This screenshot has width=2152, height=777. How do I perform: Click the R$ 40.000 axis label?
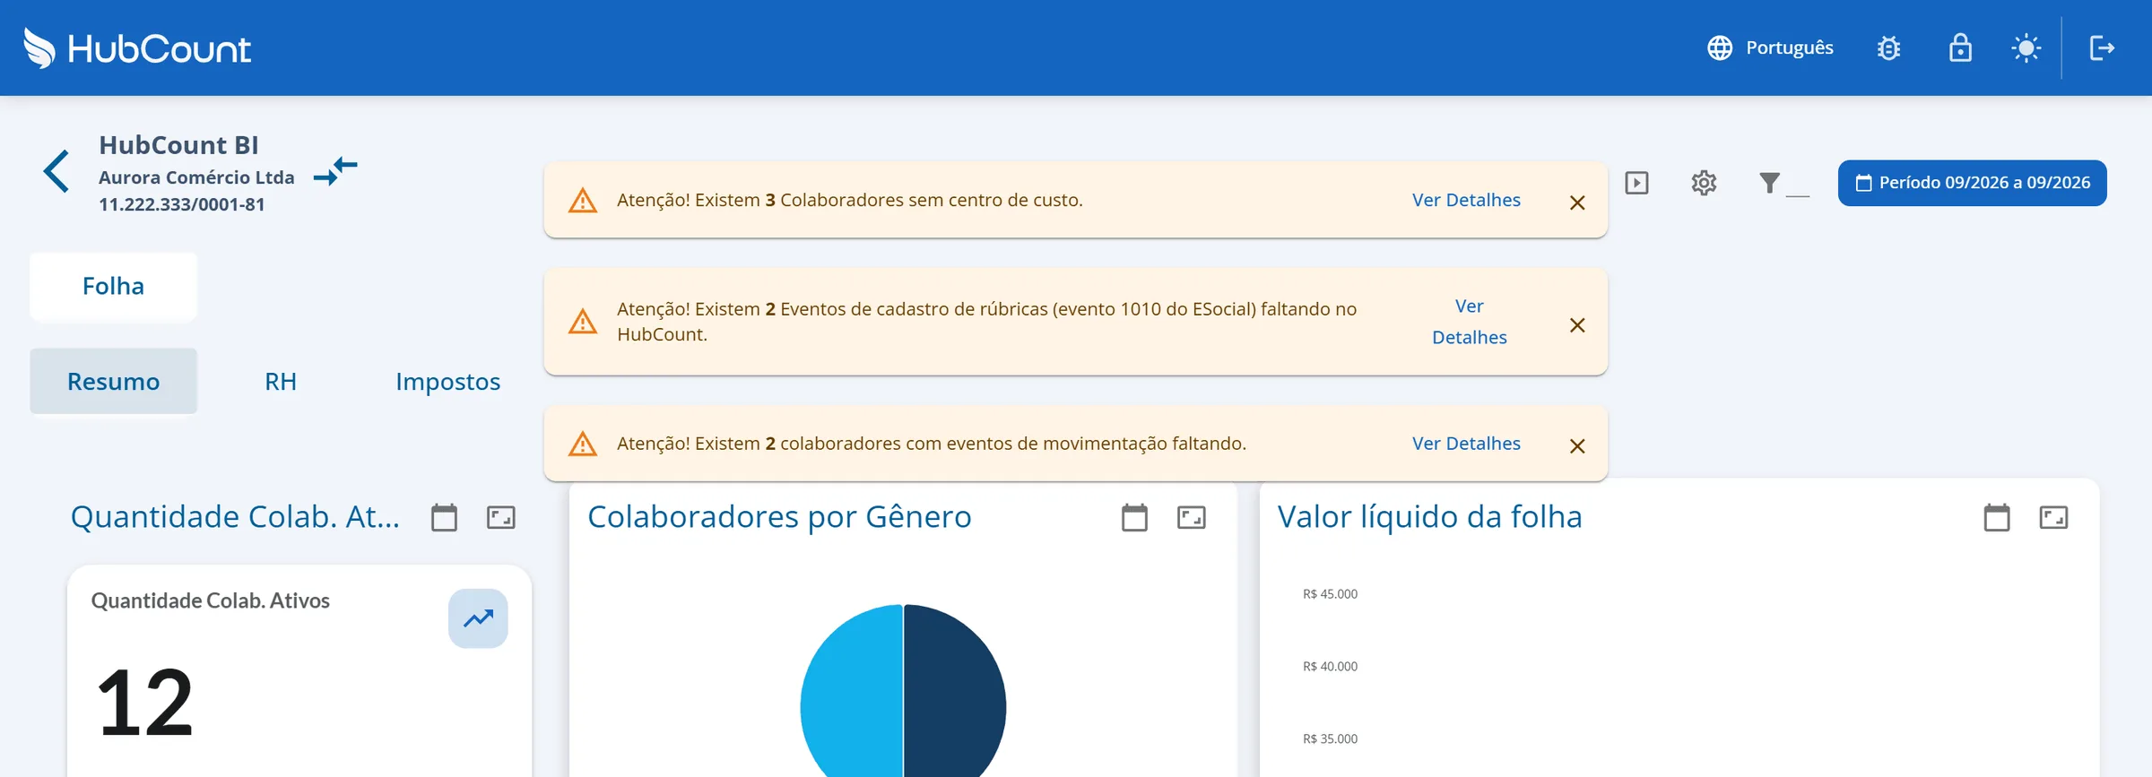click(x=1330, y=667)
